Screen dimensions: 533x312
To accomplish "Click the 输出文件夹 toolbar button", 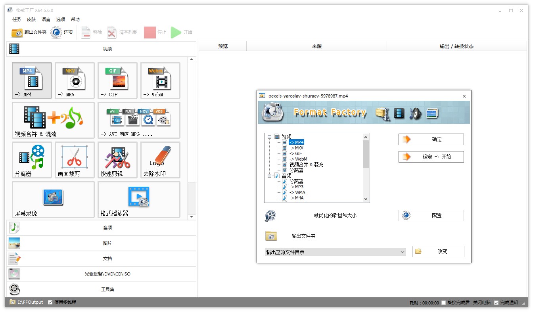I will click(x=29, y=33).
